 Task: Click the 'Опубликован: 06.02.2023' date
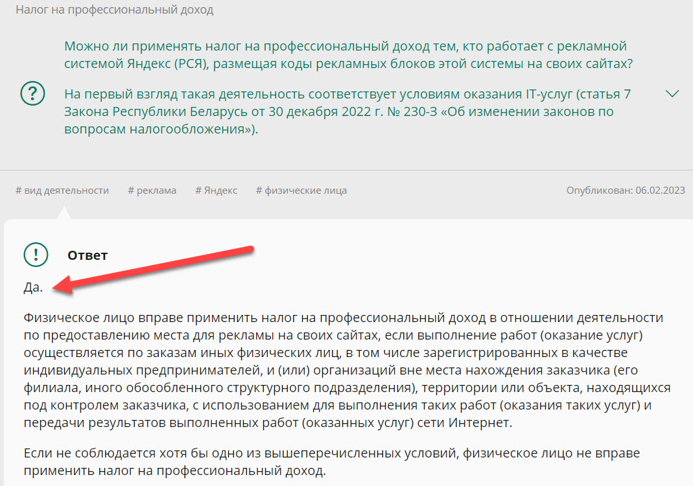click(x=625, y=191)
